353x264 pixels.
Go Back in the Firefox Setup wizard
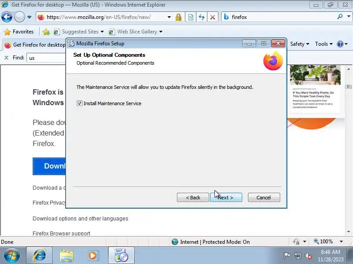[x=193, y=197]
